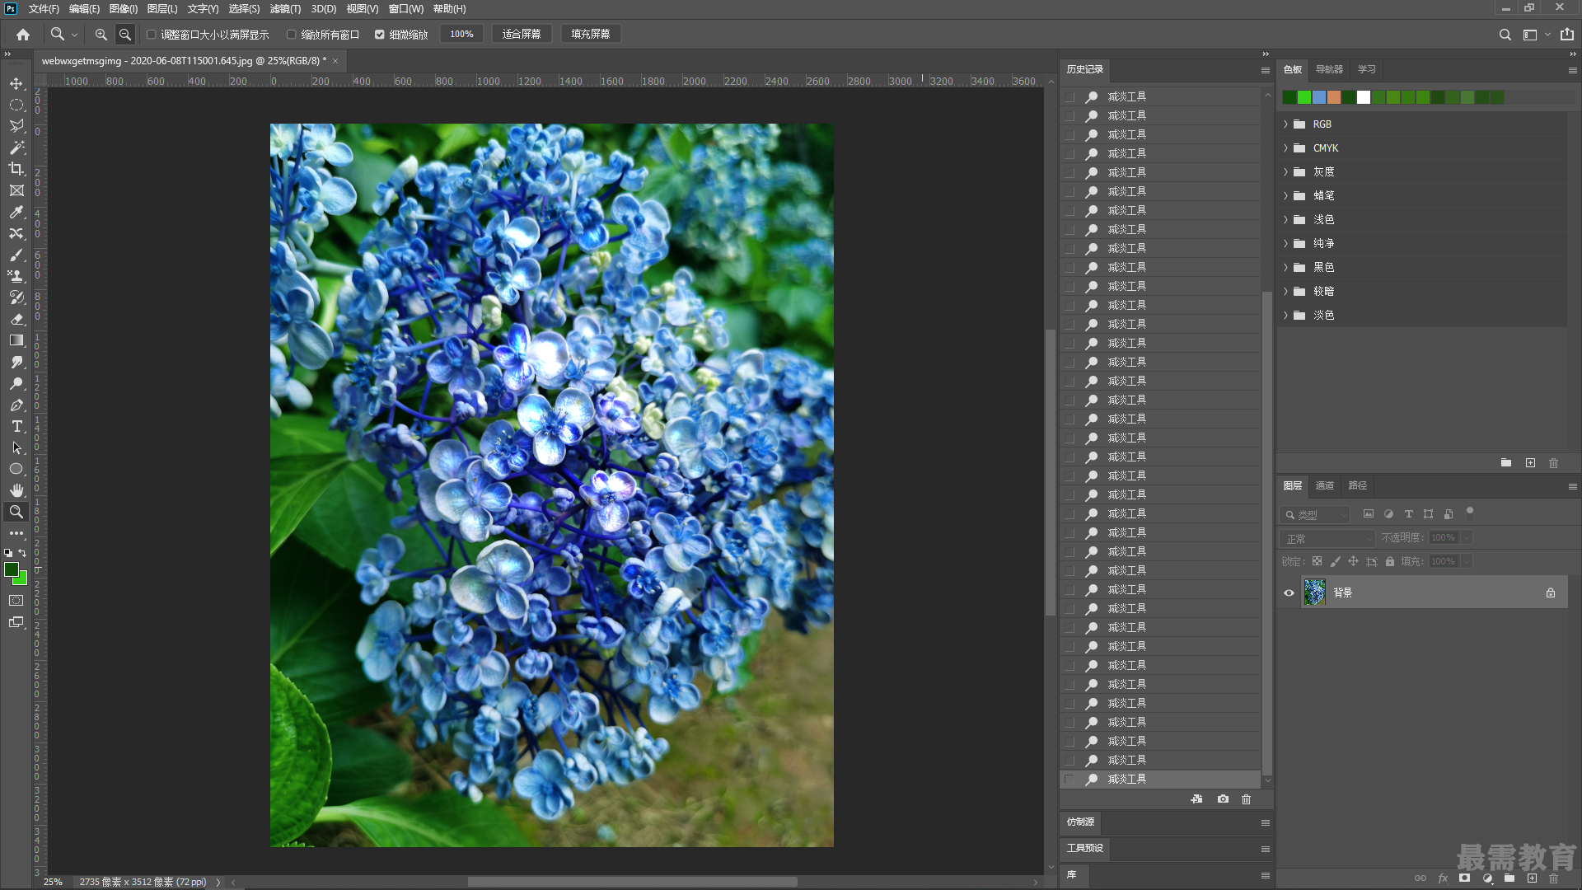
Task: Toggle the adjustment layer filter icon
Action: 1388,514
